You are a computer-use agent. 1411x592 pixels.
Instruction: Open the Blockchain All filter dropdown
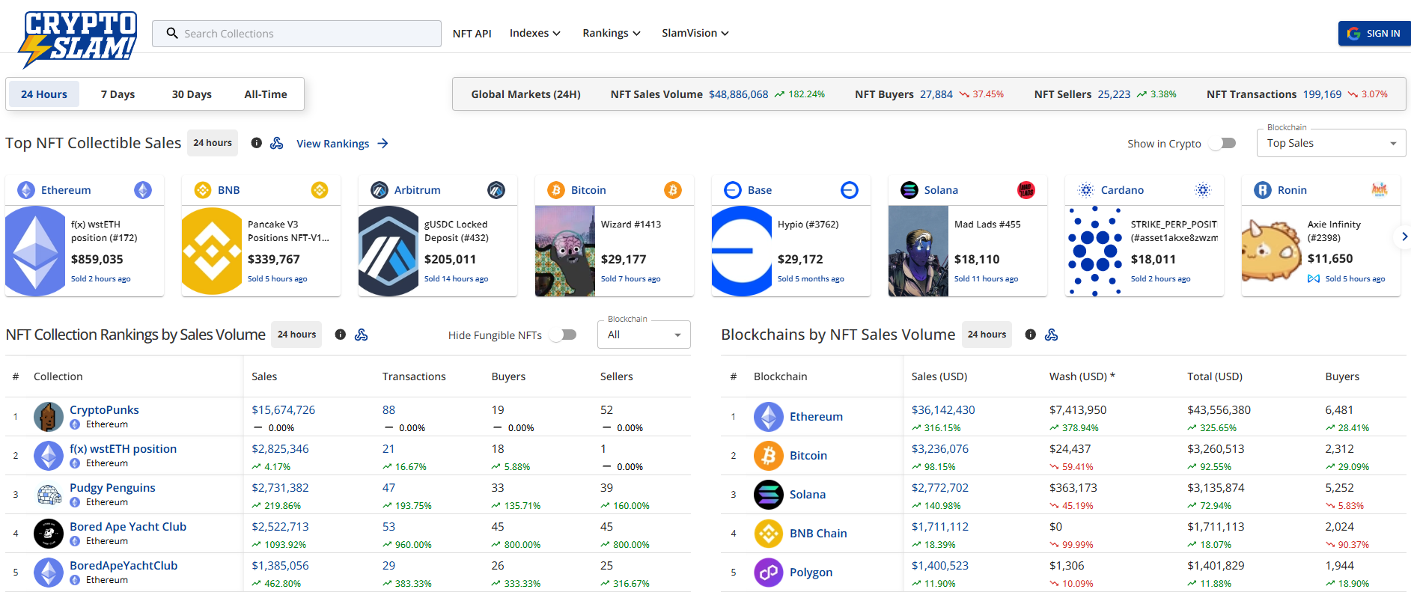point(644,335)
